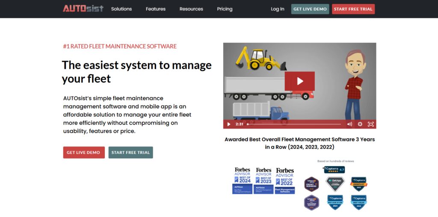The width and height of the screenshot is (438, 217).
Task: Click header Get Live Demo button
Action: click(x=310, y=9)
